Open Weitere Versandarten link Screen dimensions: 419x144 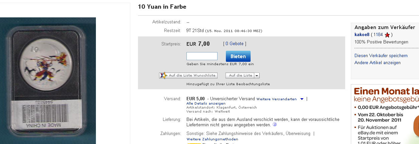click(x=277, y=99)
